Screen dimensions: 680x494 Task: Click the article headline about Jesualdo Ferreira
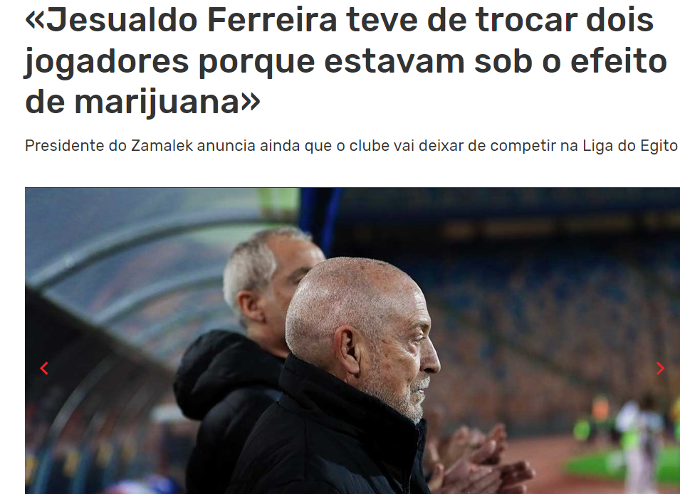pyautogui.click(x=345, y=61)
